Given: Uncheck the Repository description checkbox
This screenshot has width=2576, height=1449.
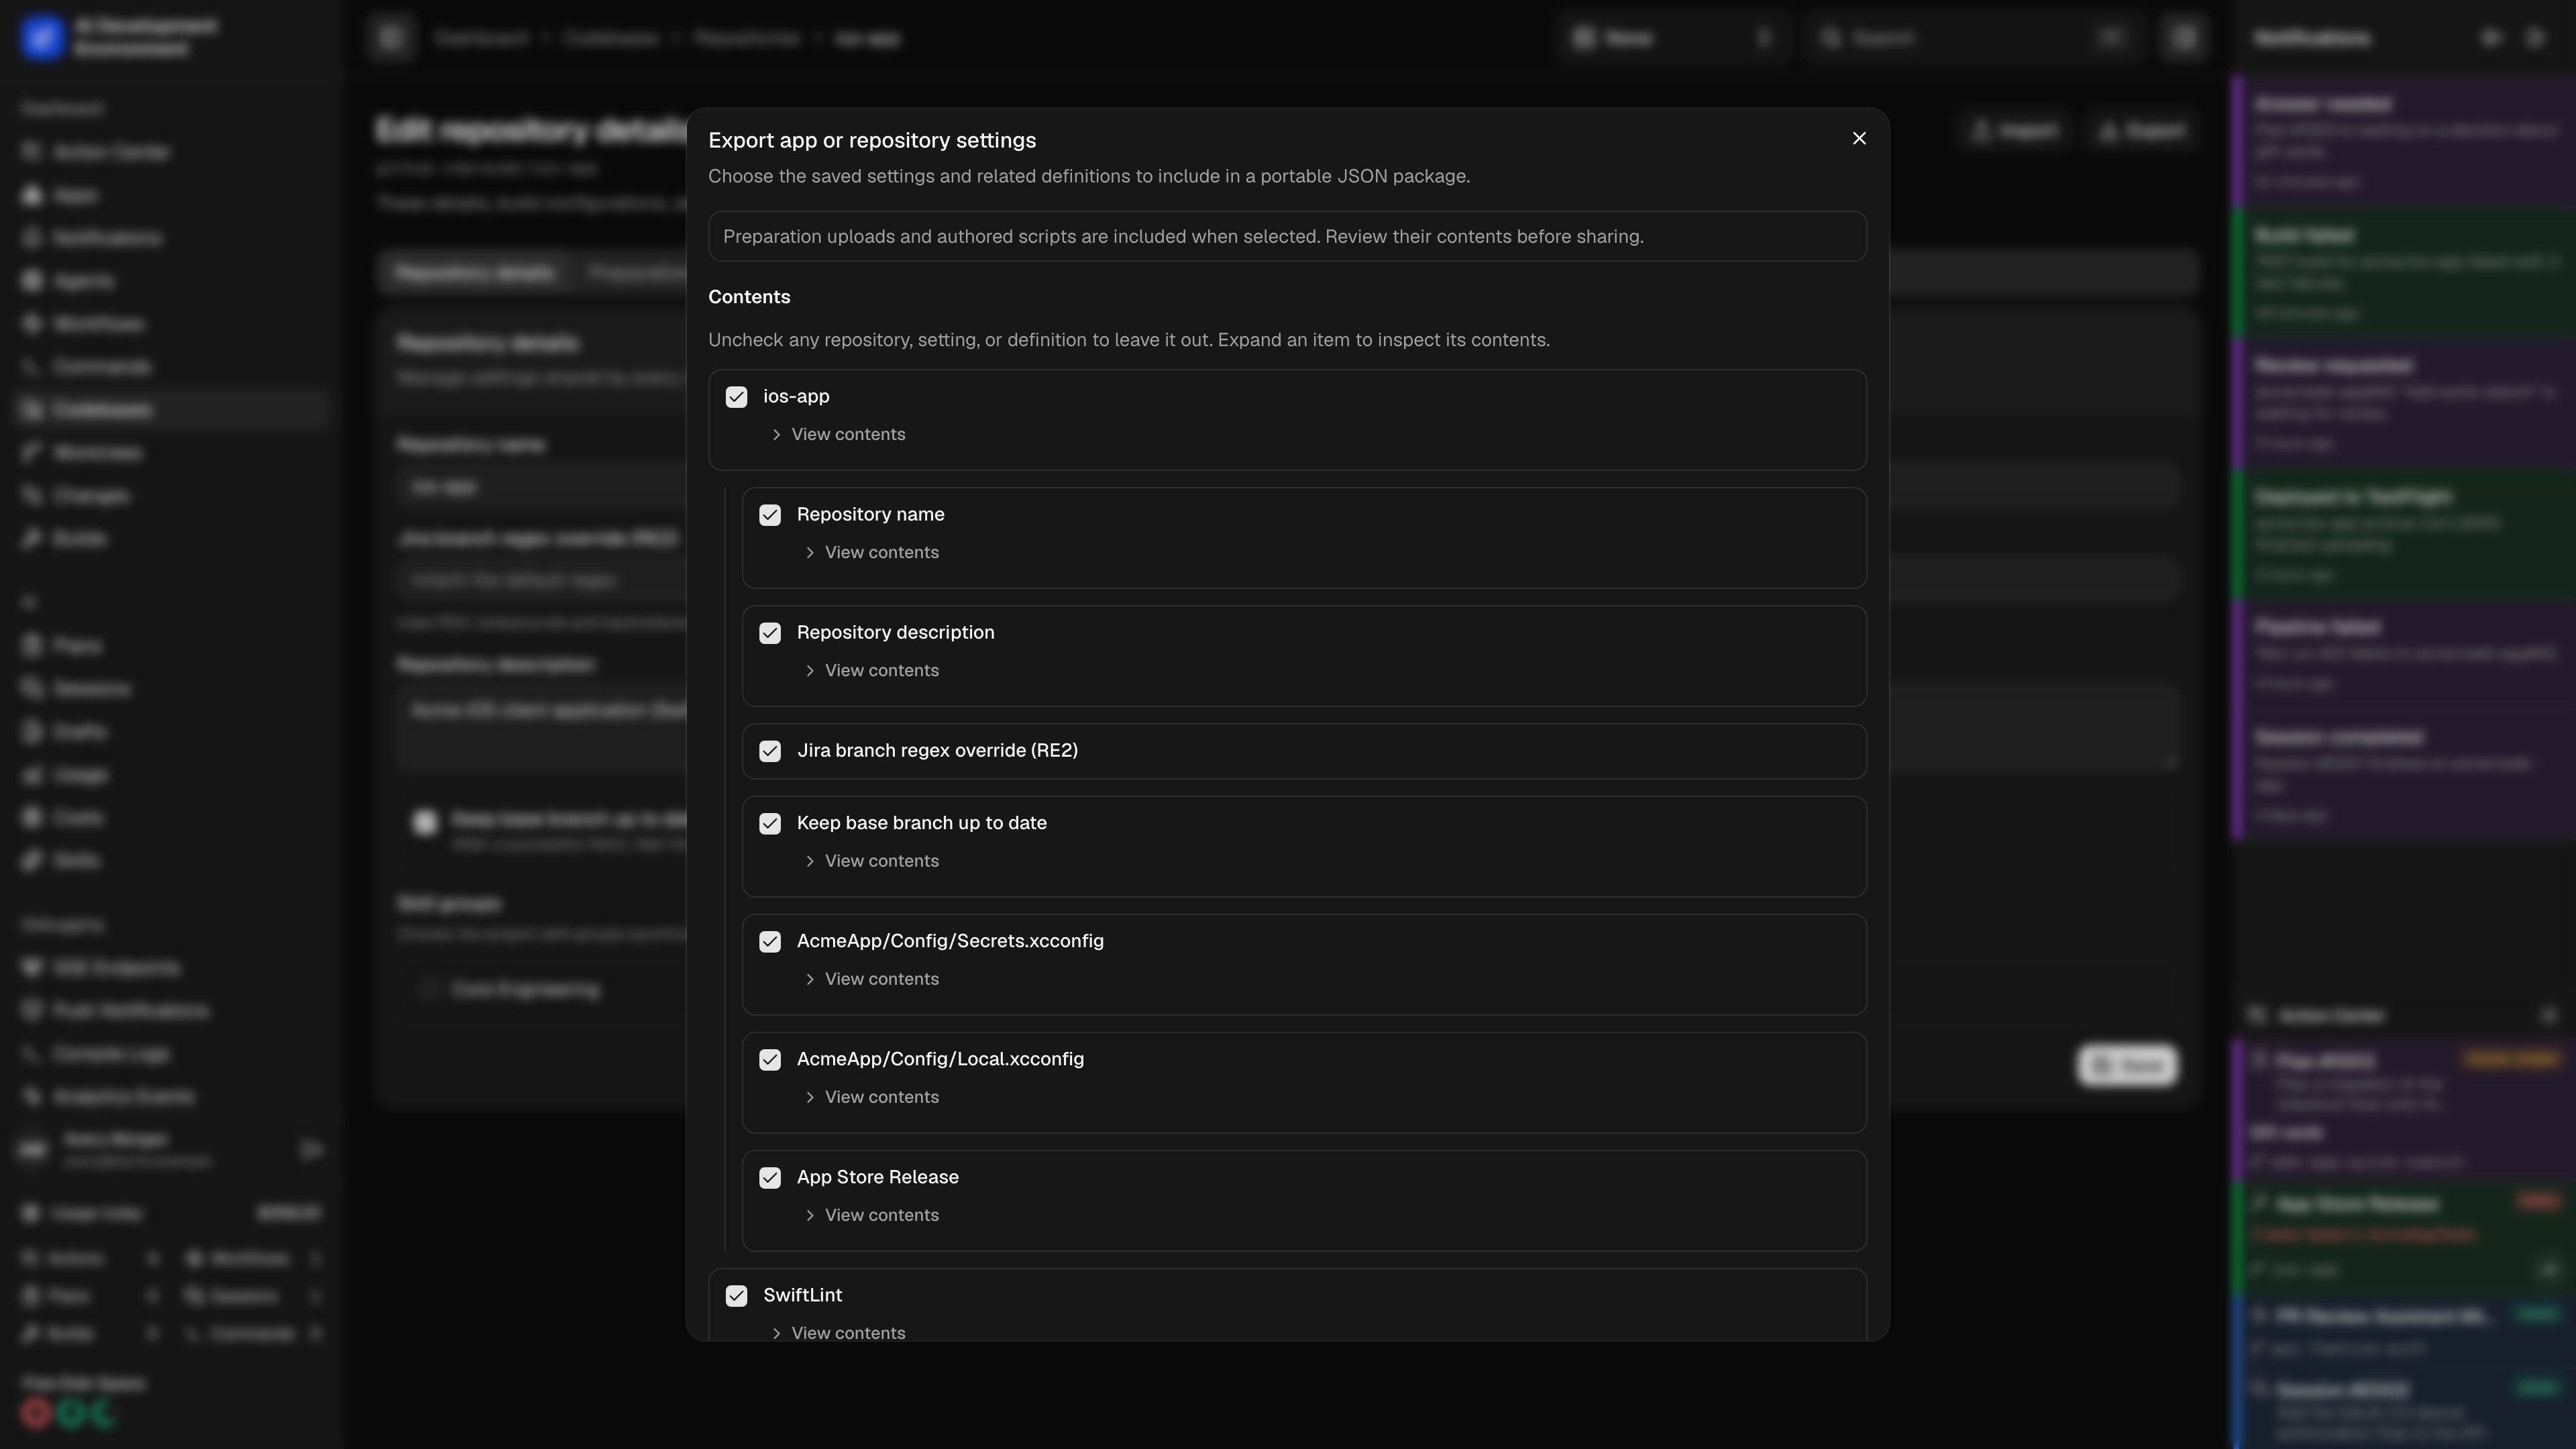Looking at the screenshot, I should 770,633.
